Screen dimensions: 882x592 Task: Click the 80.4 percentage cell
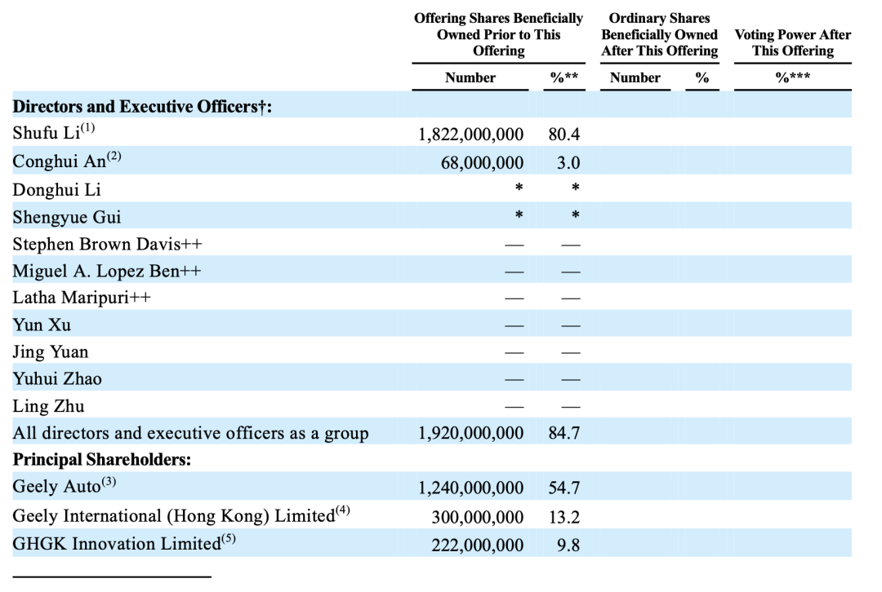click(x=563, y=135)
